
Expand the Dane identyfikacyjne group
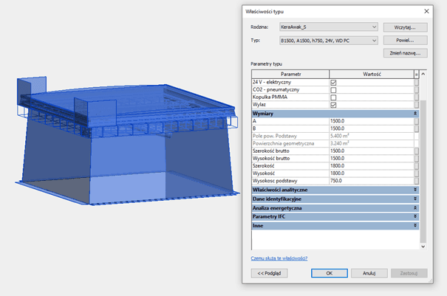(415, 199)
